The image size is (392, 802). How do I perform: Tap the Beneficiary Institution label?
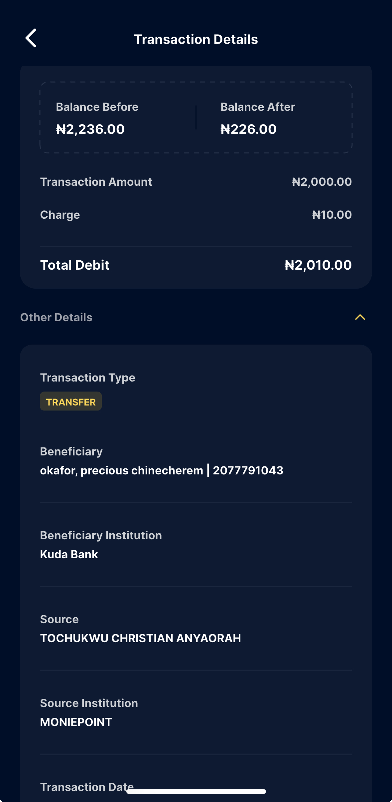tap(101, 535)
